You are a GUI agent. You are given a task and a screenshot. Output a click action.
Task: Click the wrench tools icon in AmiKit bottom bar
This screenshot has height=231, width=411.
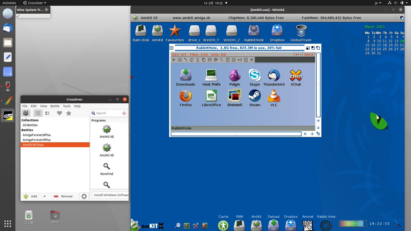196,226
